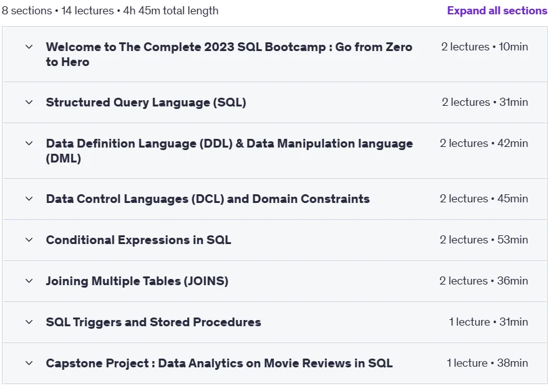Expand the DDL & DML section chevron

tap(29, 143)
